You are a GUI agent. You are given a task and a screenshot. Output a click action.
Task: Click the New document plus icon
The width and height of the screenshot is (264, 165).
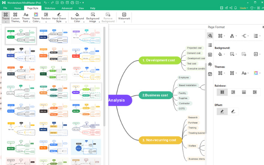(57, 3)
